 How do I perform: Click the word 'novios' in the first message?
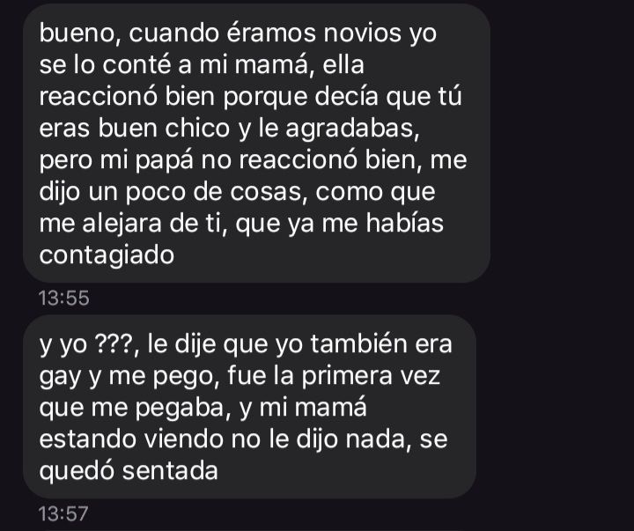click(x=362, y=33)
